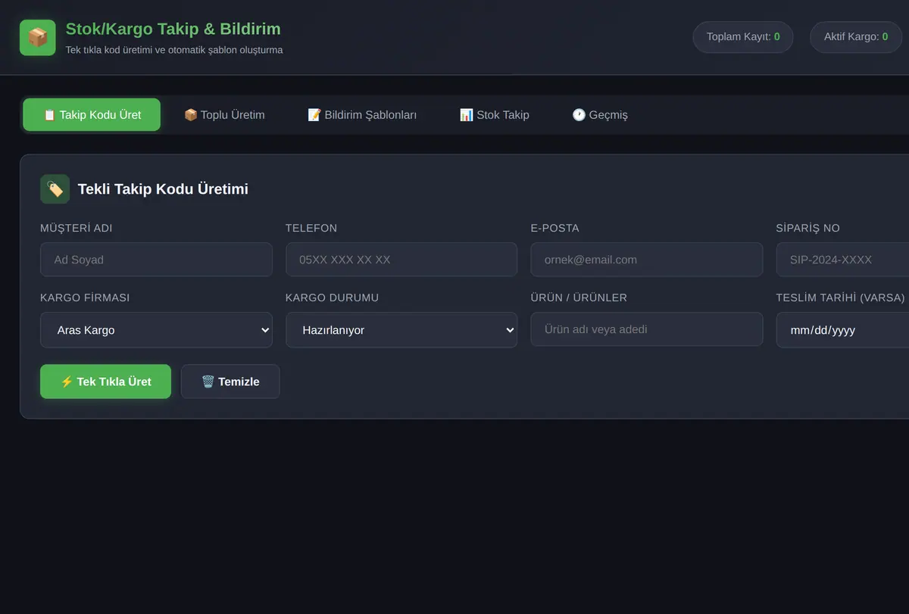Image resolution: width=909 pixels, height=614 pixels.
Task: Switch to the Toplu Üretim tab
Action: [224, 115]
